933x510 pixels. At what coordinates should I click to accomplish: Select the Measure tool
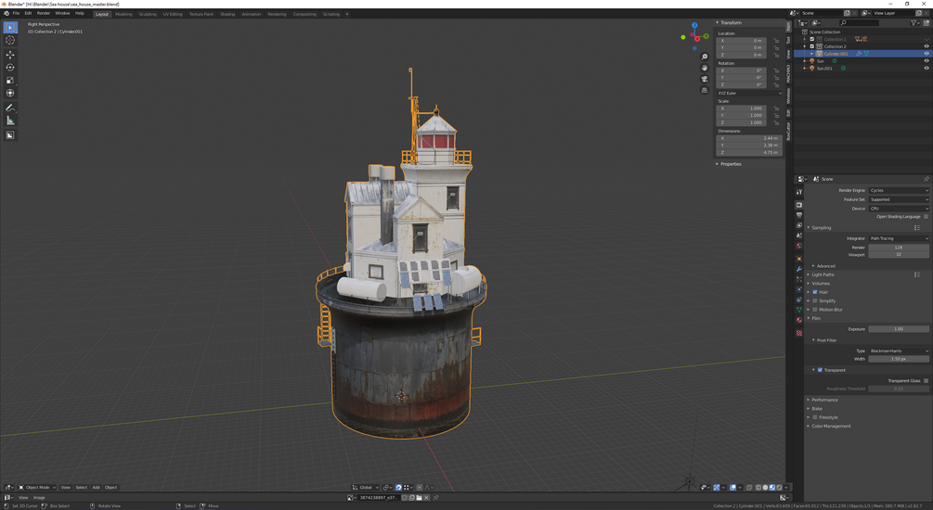click(10, 121)
